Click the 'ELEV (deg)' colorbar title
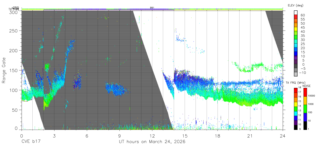This screenshot has width=318, height=147. point(295,5)
